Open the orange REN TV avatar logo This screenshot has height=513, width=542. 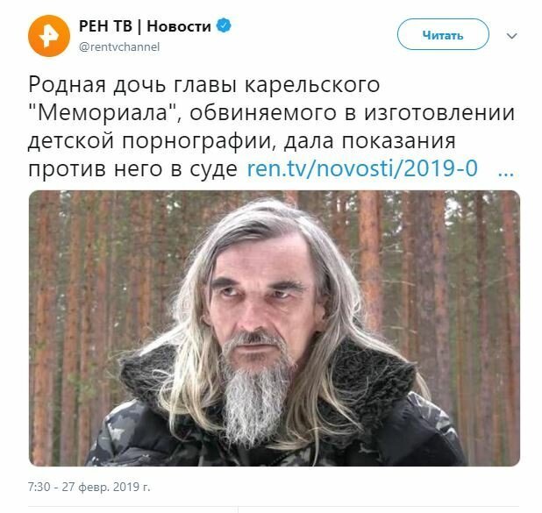(x=49, y=36)
